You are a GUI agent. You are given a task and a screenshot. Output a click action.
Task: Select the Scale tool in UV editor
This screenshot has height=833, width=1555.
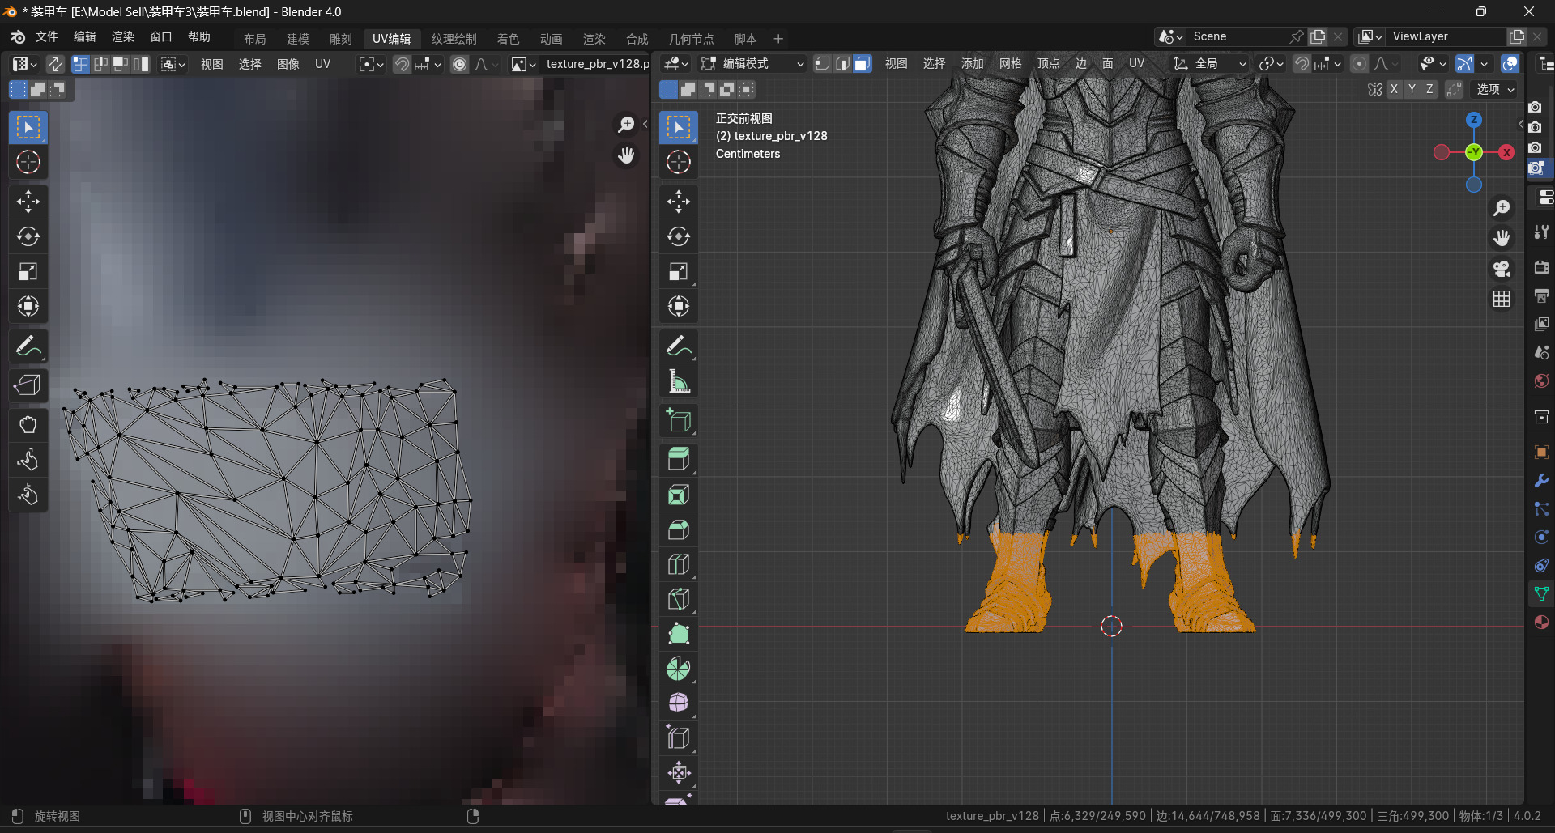[28, 271]
